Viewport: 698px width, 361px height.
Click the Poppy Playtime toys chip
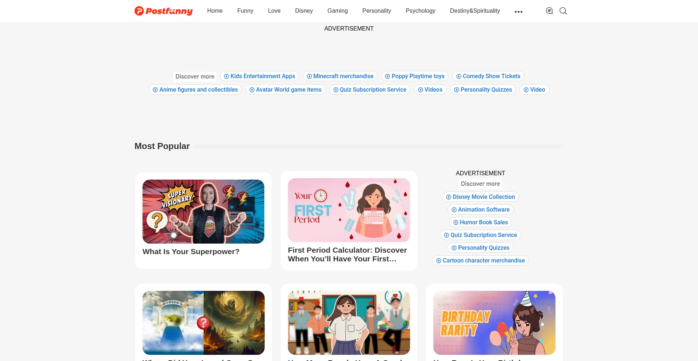[x=415, y=76]
